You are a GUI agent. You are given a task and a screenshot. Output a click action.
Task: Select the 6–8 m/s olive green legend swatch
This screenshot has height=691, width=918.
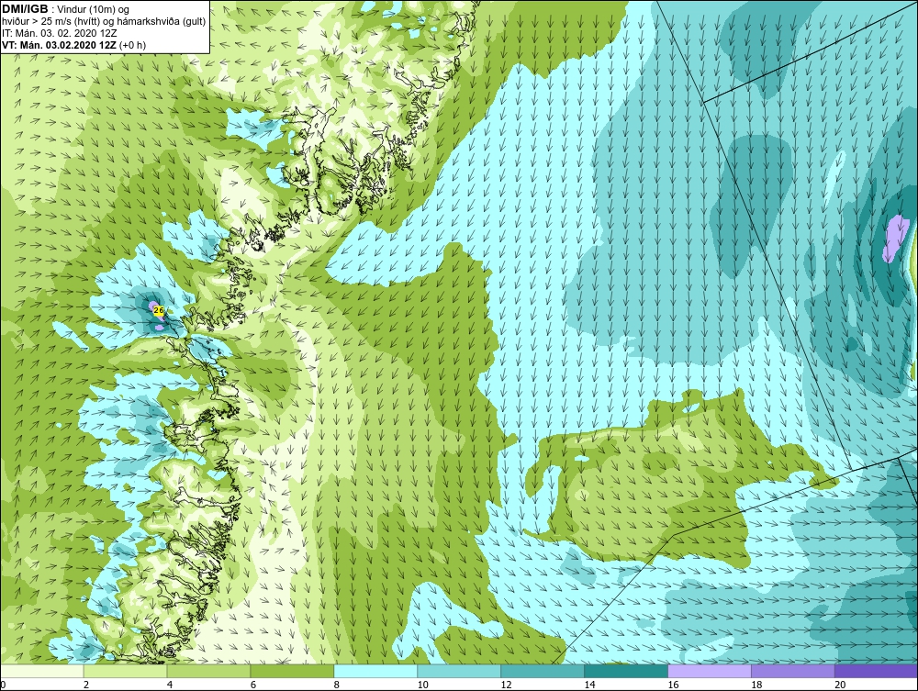292,671
